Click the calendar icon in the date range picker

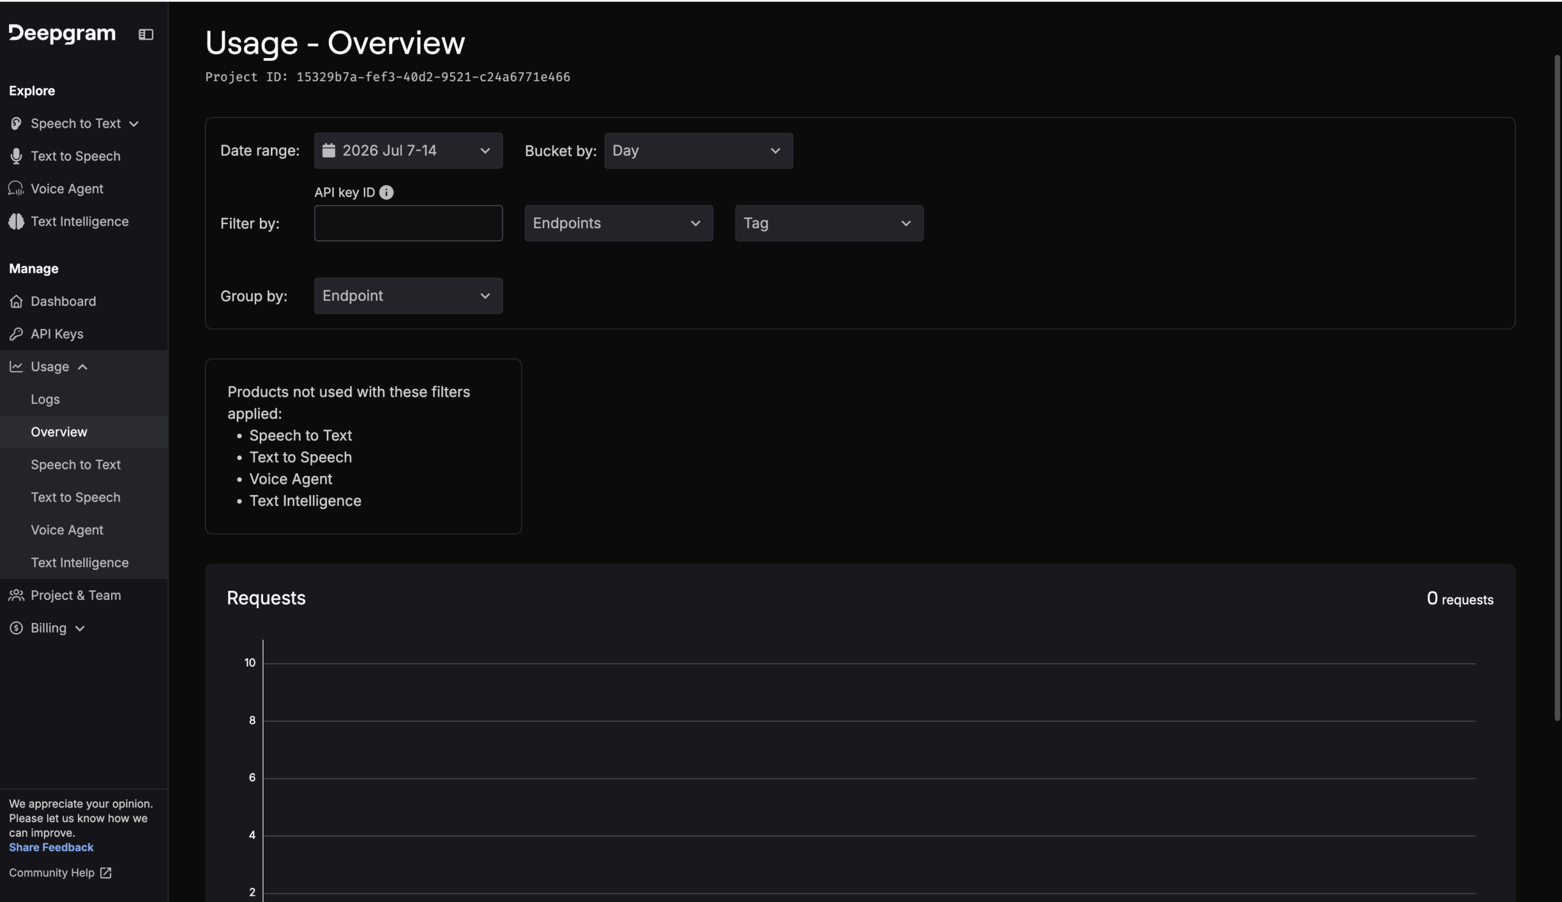pyautogui.click(x=329, y=151)
